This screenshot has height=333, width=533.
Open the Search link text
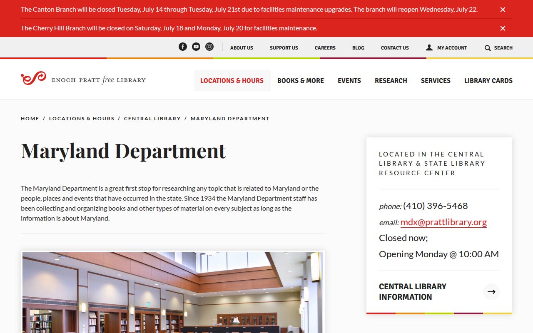click(503, 48)
